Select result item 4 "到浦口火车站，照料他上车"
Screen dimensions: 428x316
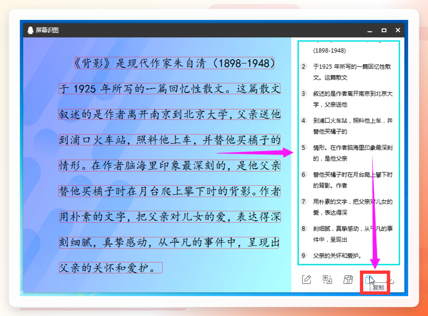point(352,126)
